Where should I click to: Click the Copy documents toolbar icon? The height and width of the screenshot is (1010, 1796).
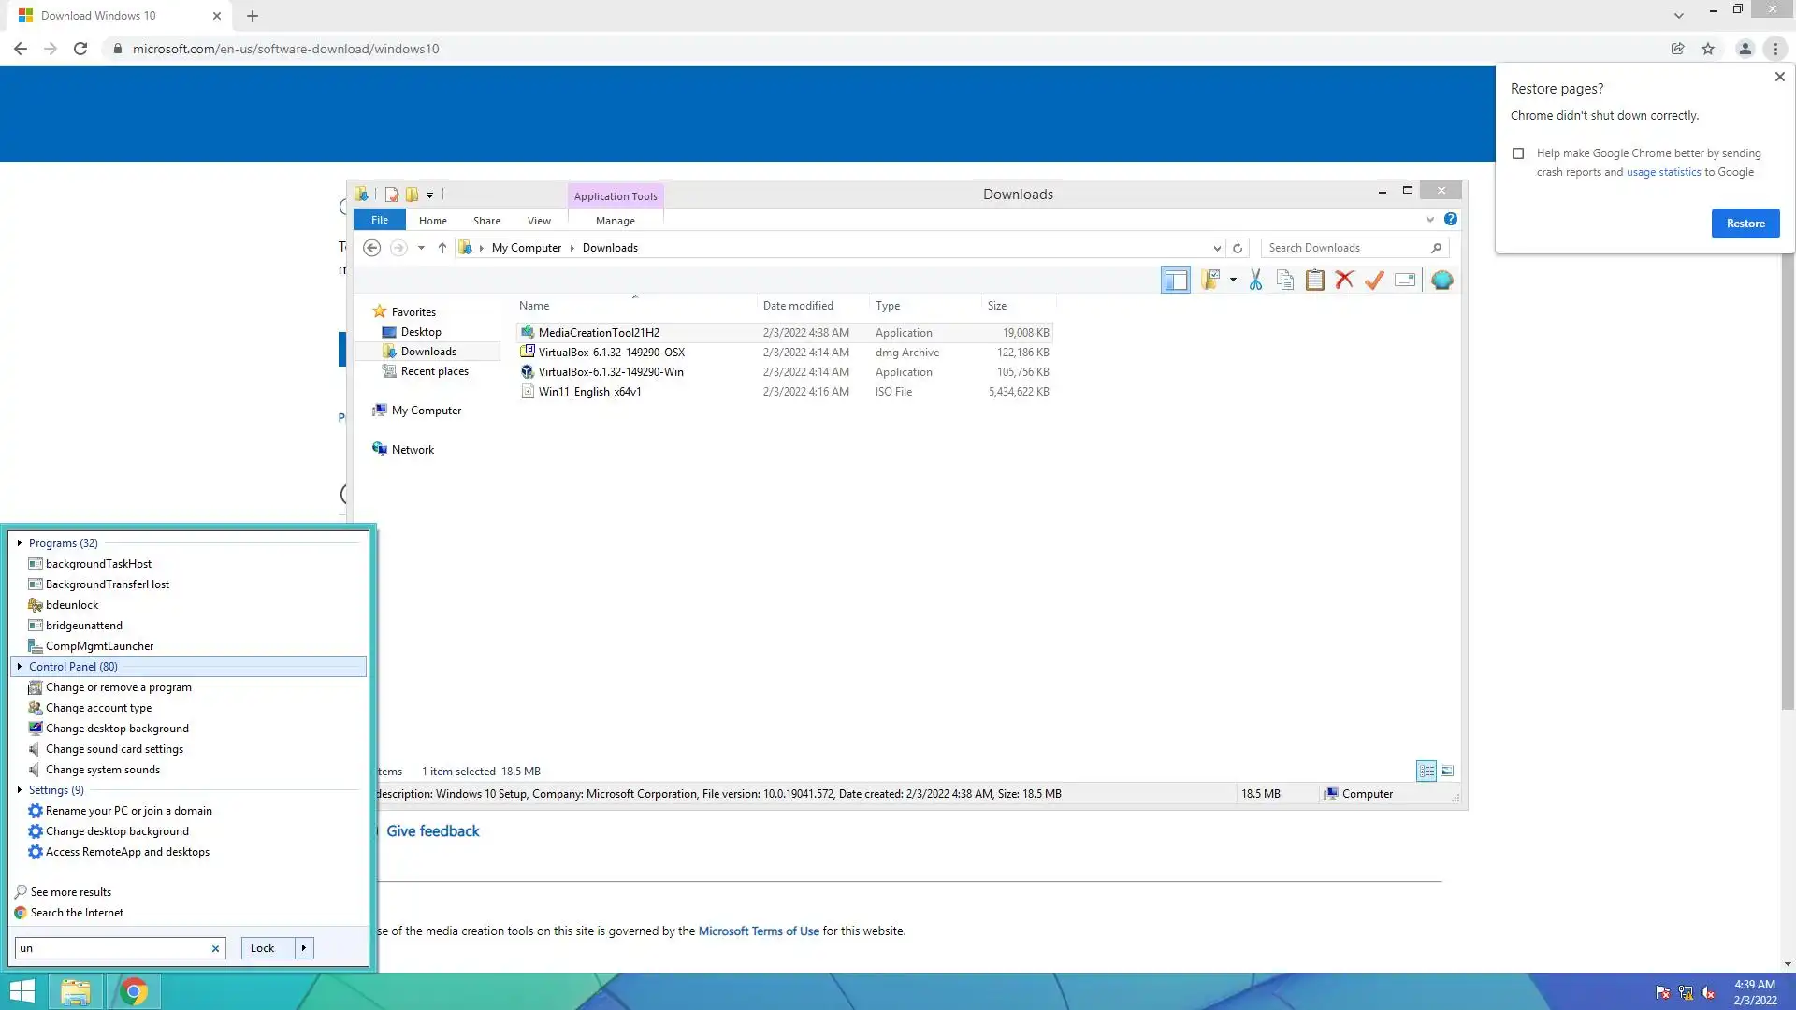point(1285,280)
